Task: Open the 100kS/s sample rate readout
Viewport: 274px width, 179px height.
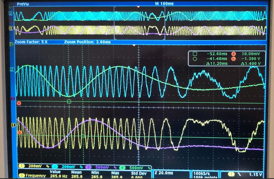Action: click(x=201, y=173)
